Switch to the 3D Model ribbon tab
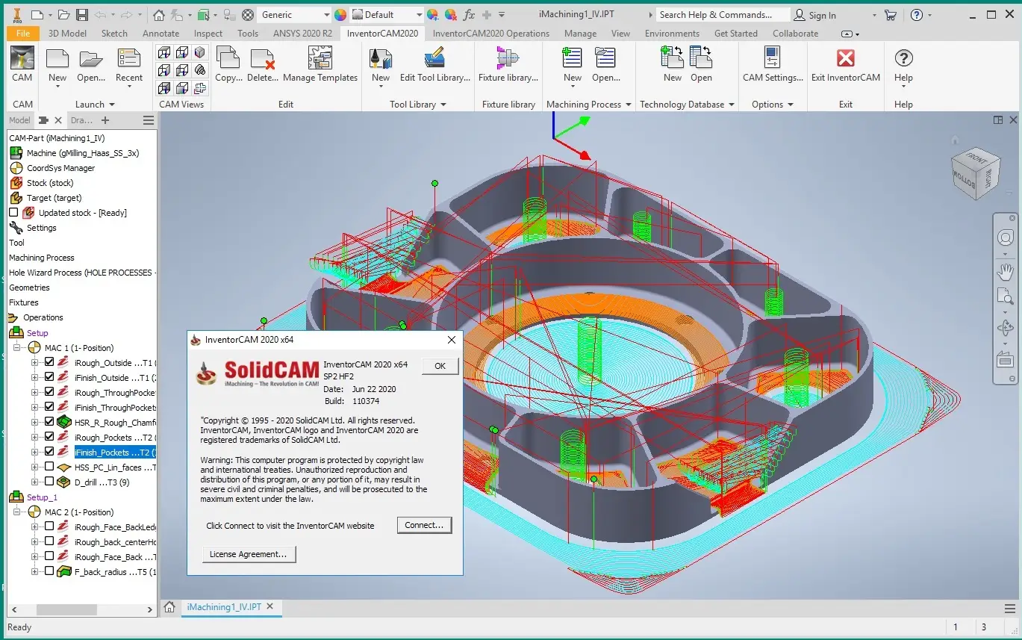Viewport: 1022px width, 640px height. click(x=67, y=34)
